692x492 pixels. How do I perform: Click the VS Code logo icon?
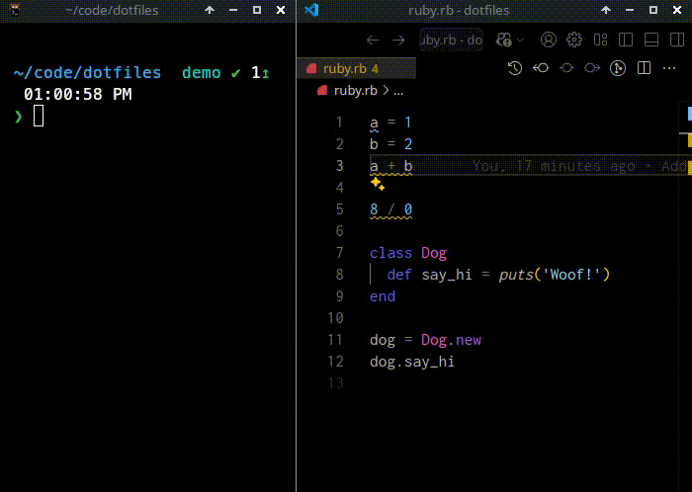click(x=312, y=11)
